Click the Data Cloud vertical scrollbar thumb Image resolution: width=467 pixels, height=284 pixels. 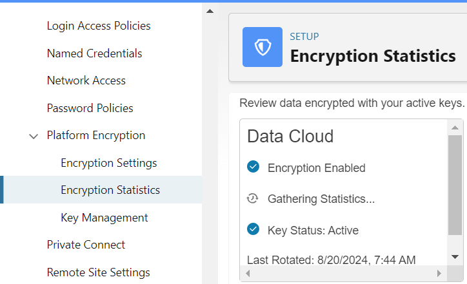coord(455,185)
